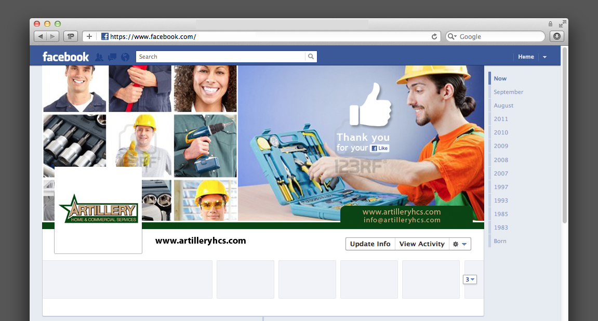This screenshot has height=321, width=598.
Task: Open the Messages icon in the Facebook toolbar
Action: [112, 57]
